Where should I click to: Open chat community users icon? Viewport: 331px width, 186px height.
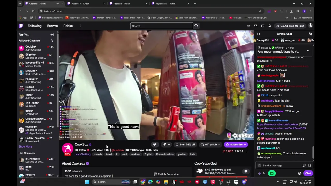click(x=310, y=34)
